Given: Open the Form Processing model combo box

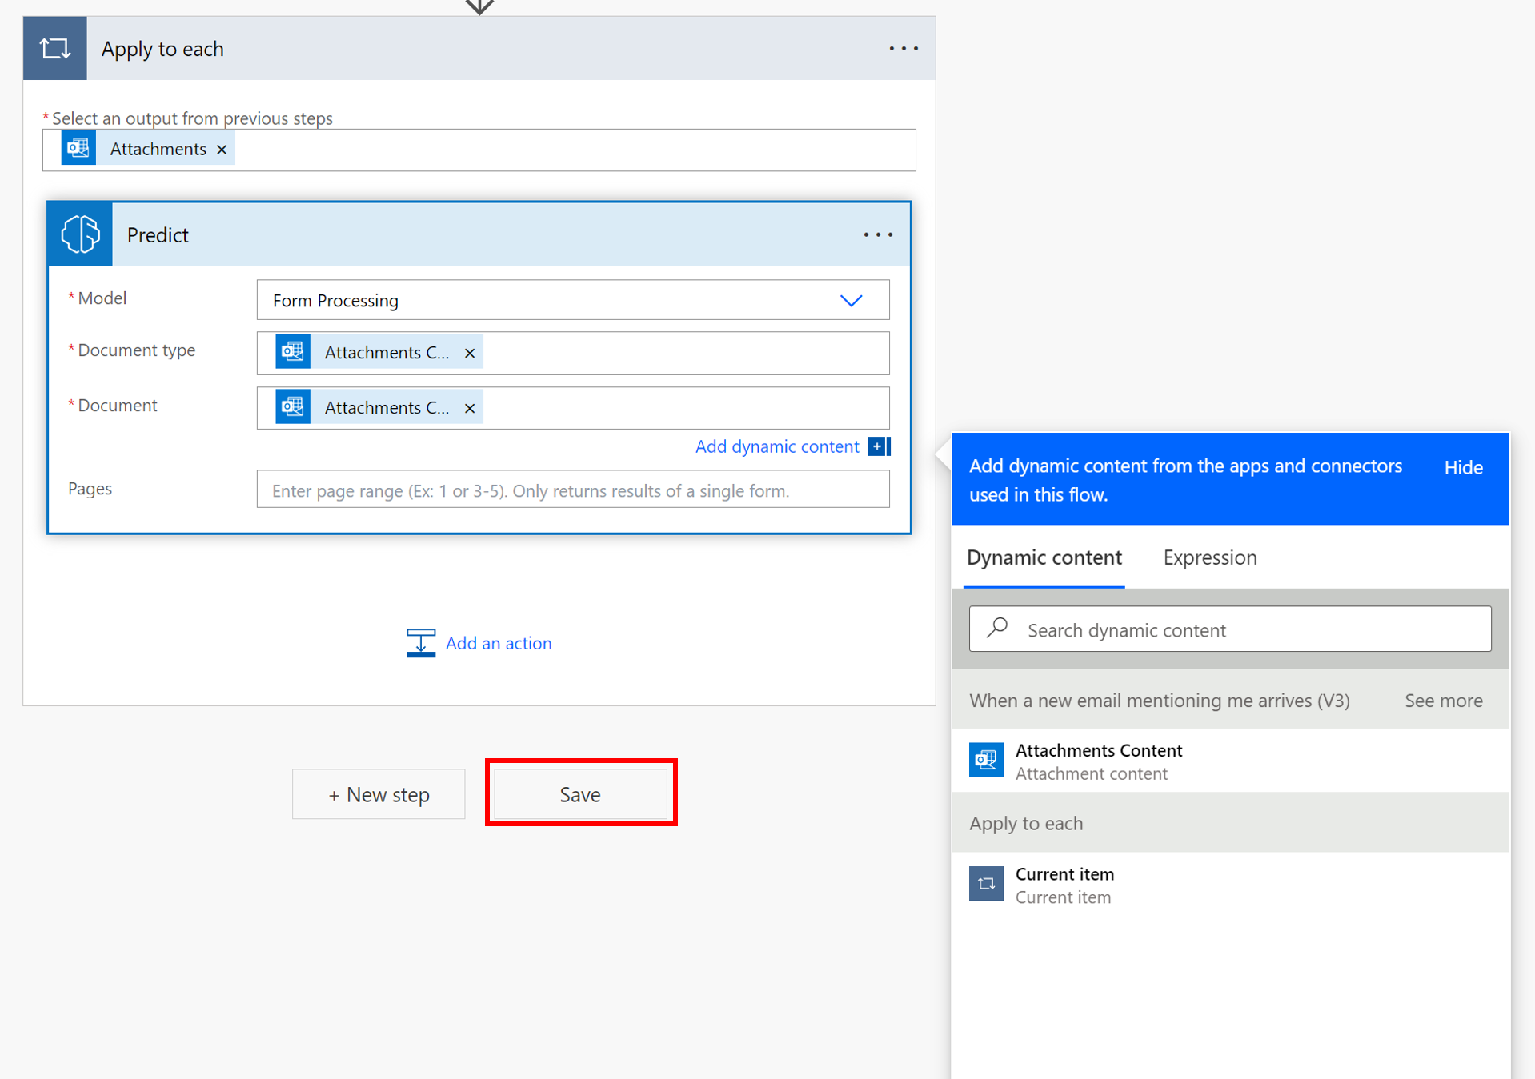Looking at the screenshot, I should coord(573,300).
